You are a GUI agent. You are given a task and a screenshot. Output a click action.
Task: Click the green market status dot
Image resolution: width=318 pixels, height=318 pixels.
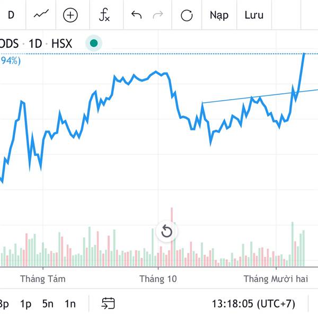[x=94, y=43]
